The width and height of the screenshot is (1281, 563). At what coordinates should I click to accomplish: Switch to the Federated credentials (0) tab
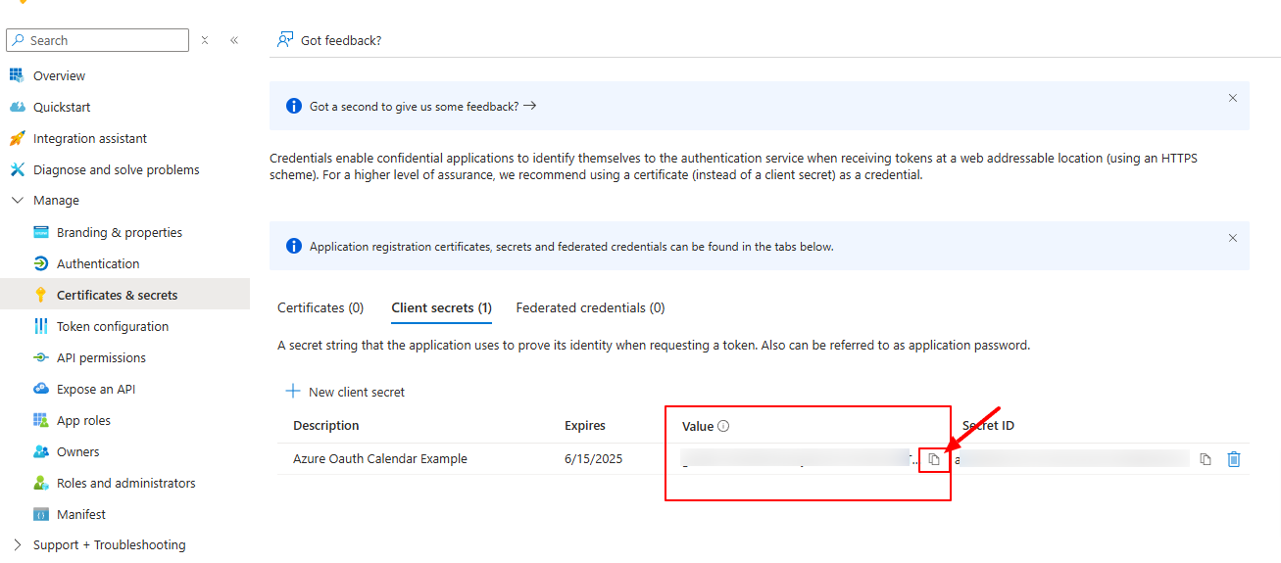tap(590, 307)
